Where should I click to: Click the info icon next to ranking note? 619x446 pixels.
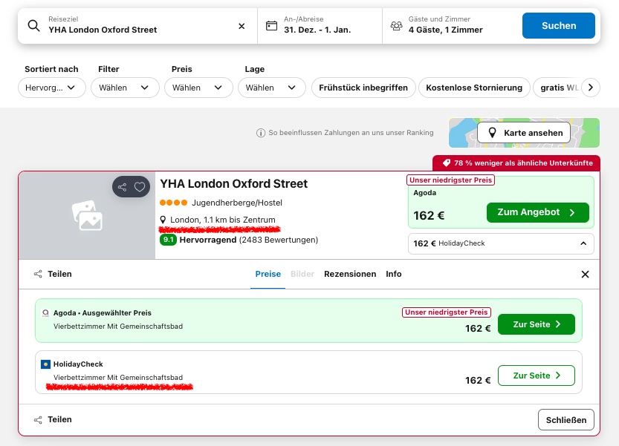[x=261, y=133]
